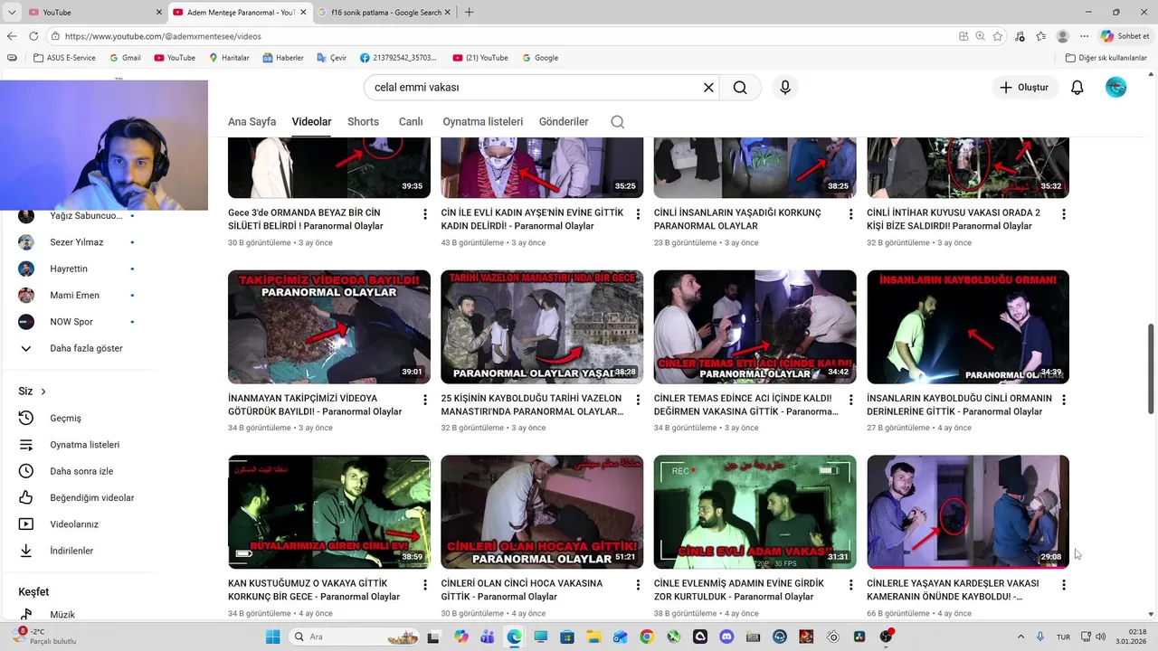1158x651 pixels.
Task: Expand Daha fazla göster in subscriptions
Action: coord(86,348)
